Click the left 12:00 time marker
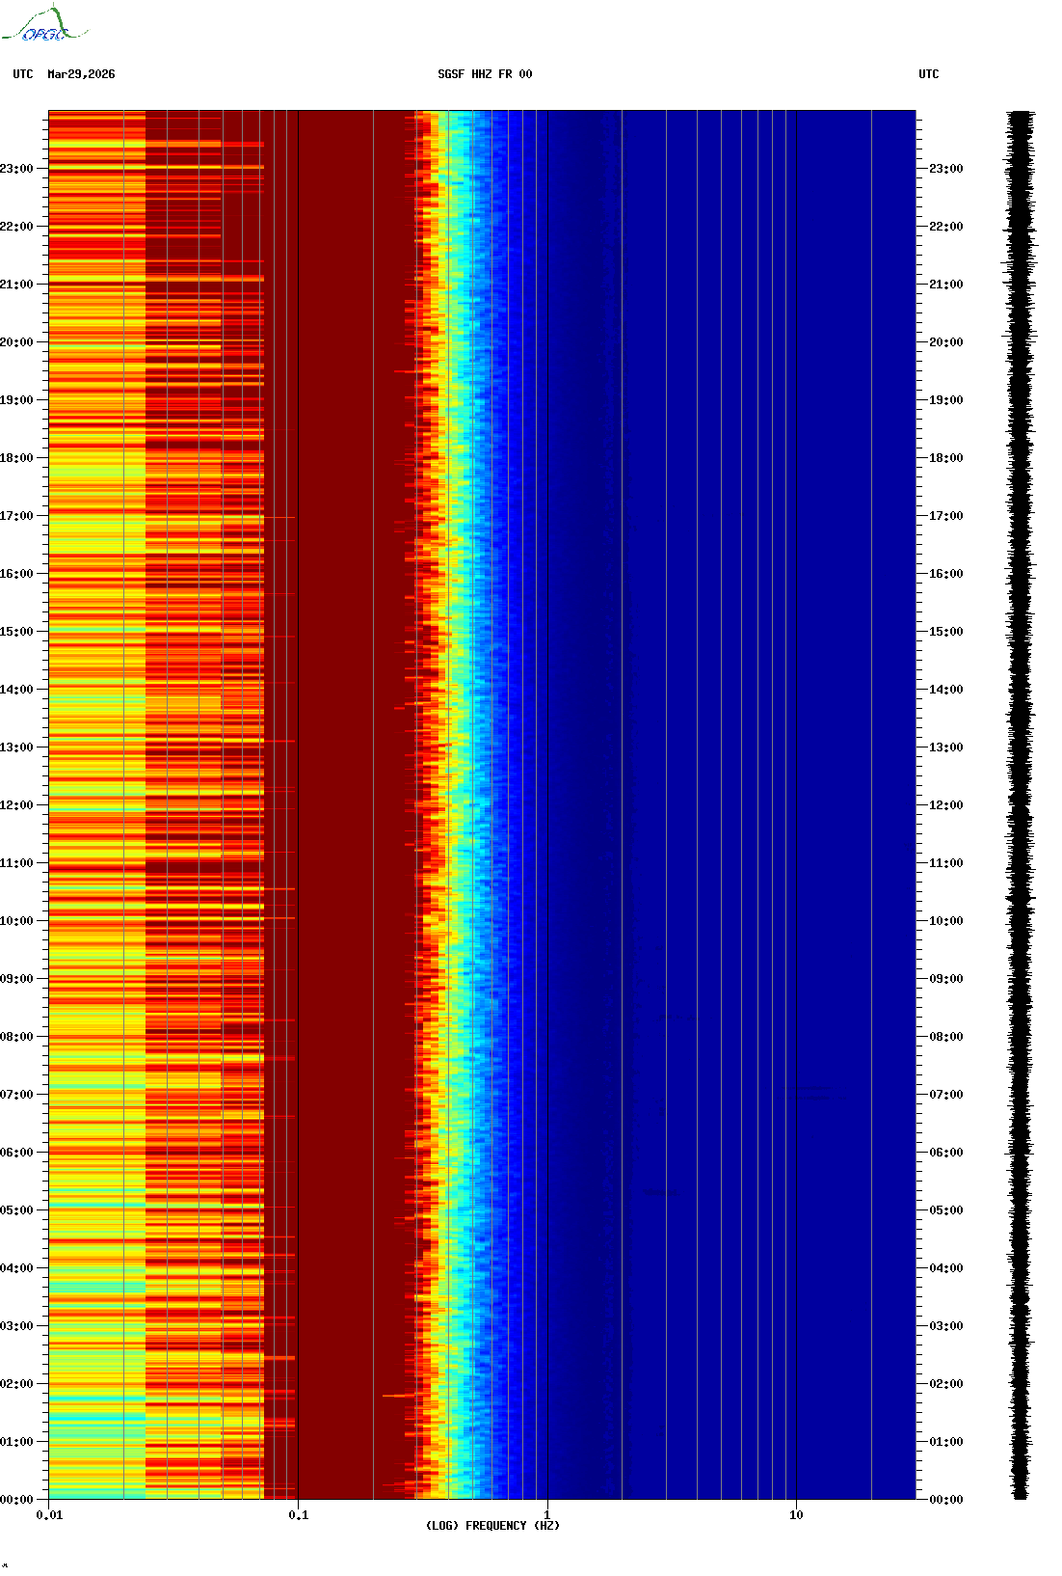Viewport: 1062px width, 1576px height. (x=16, y=805)
